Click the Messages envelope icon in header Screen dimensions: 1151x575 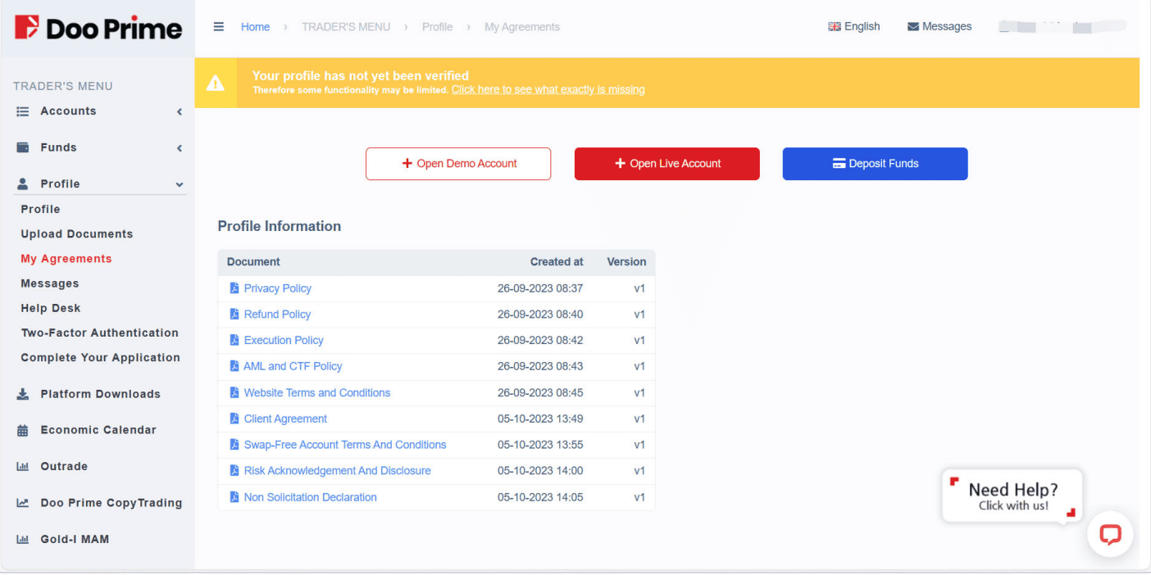pos(913,26)
